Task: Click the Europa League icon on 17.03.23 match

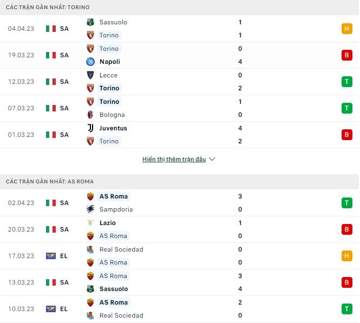Action: tap(51, 256)
